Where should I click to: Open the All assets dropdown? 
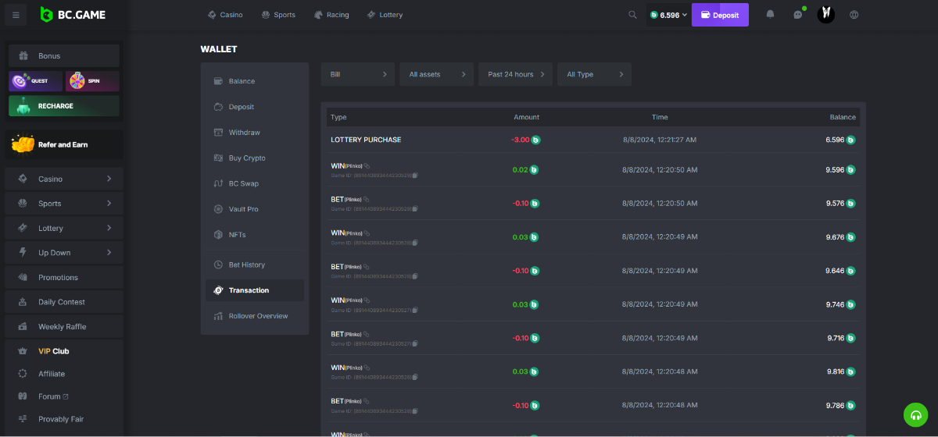pyautogui.click(x=436, y=74)
